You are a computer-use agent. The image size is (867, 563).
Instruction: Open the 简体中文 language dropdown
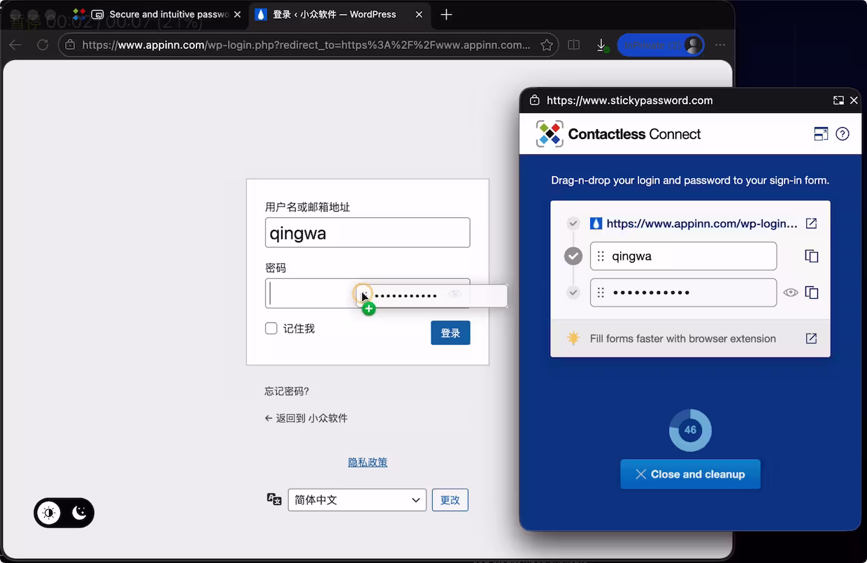point(357,499)
